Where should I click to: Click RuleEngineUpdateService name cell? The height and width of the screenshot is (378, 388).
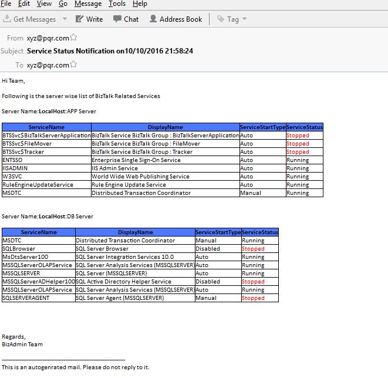coord(46,184)
